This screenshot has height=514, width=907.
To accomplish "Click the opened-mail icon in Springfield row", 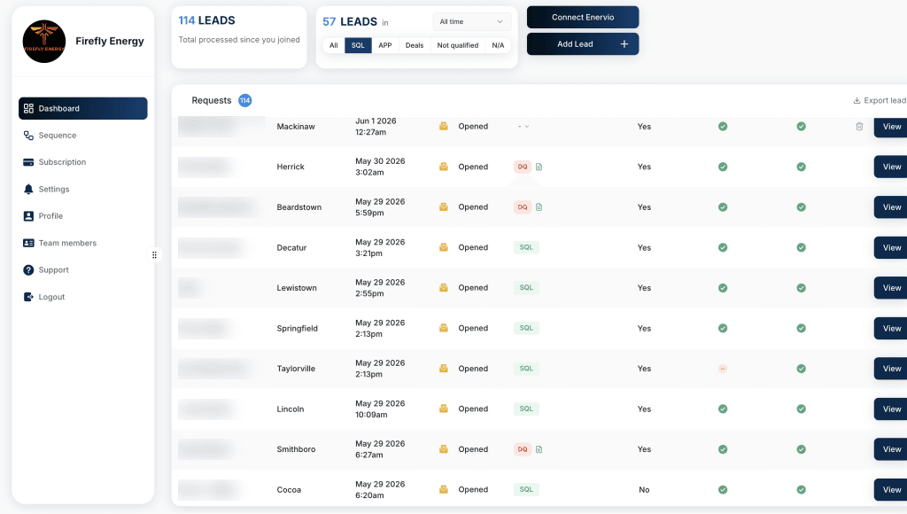I will coord(444,328).
